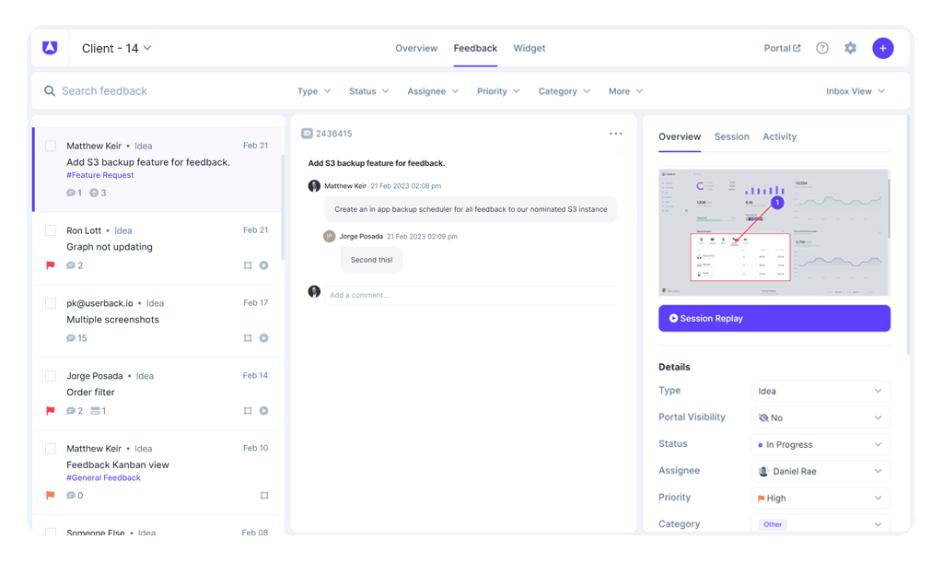The width and height of the screenshot is (943, 564).
Task: Open the Inbox View dropdown
Action: [856, 91]
